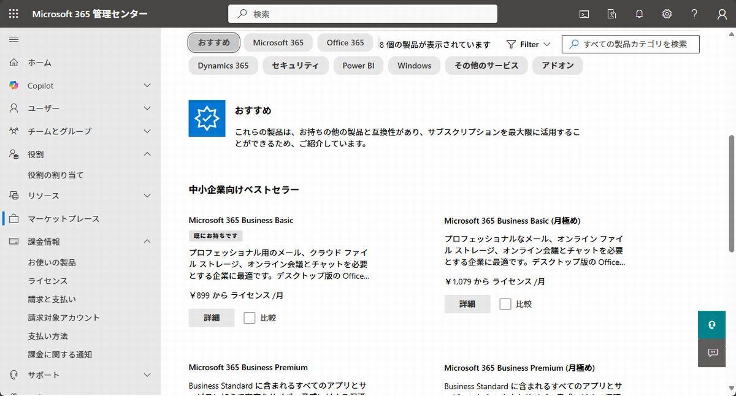Expand the リソース chevron
The image size is (736, 396).
[147, 196]
